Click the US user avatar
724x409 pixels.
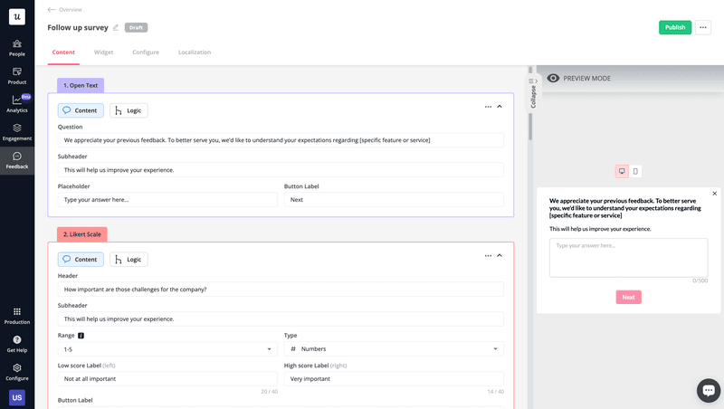17,397
